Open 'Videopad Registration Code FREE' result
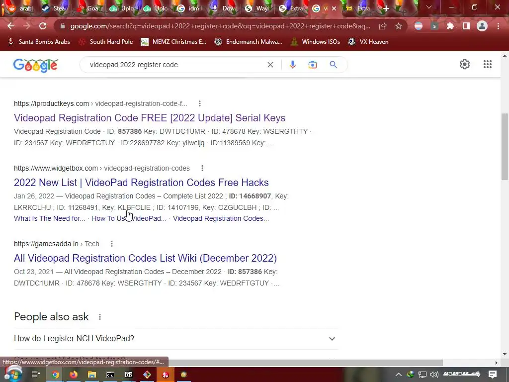Viewport: 509px width, 382px height. coord(150,118)
